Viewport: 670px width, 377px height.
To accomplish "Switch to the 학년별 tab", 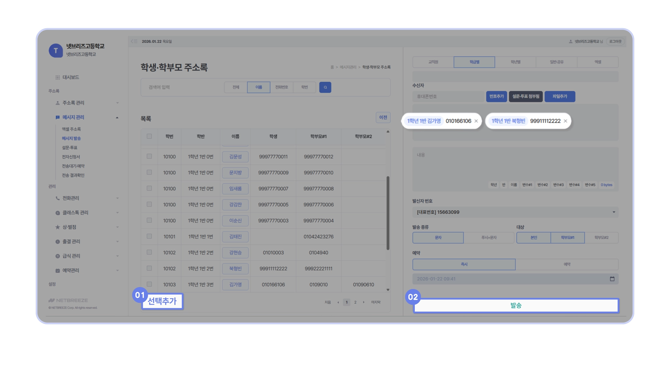I will pos(515,62).
